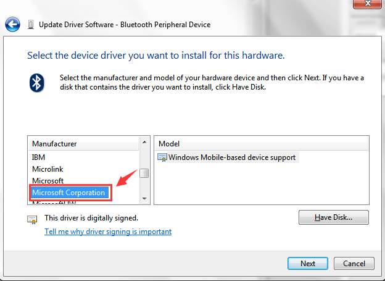Click the device icon beside the wizard title
385x281 pixels.
pyautogui.click(x=31, y=25)
